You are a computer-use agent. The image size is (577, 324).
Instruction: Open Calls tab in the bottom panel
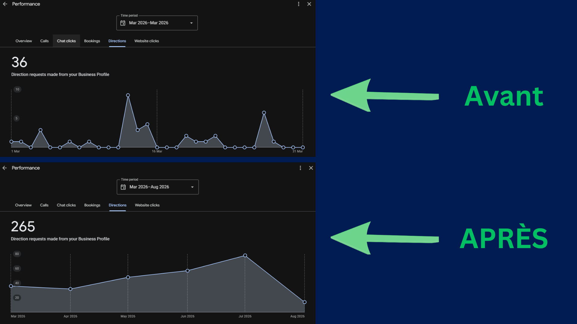44,205
